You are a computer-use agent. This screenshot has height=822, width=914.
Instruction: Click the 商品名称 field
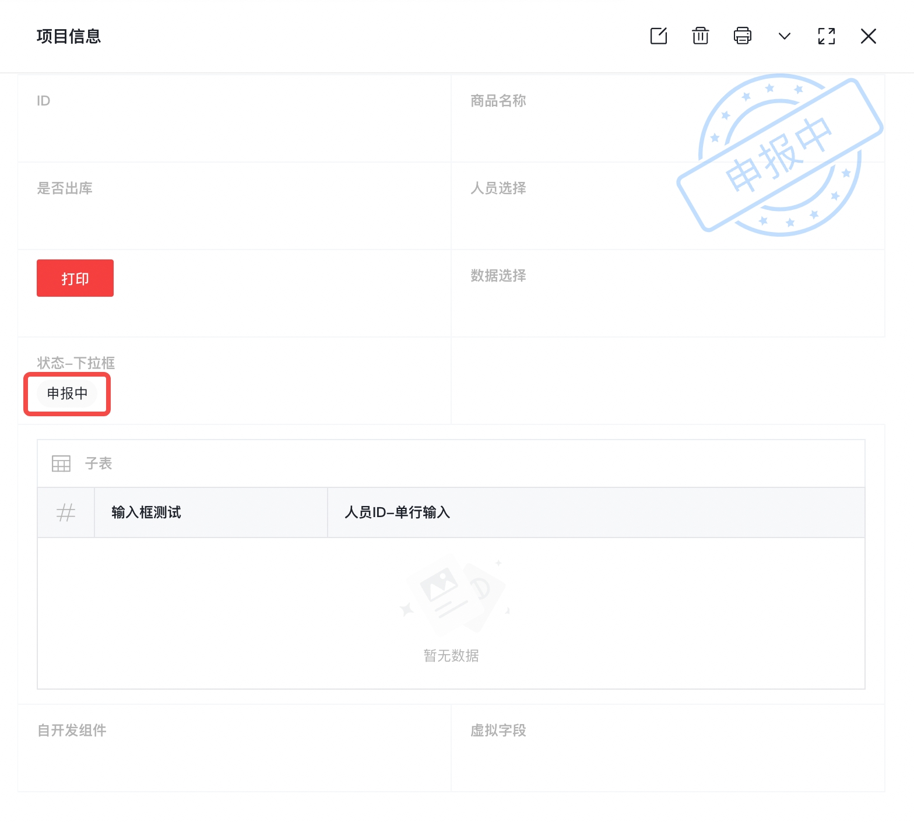pos(498,101)
